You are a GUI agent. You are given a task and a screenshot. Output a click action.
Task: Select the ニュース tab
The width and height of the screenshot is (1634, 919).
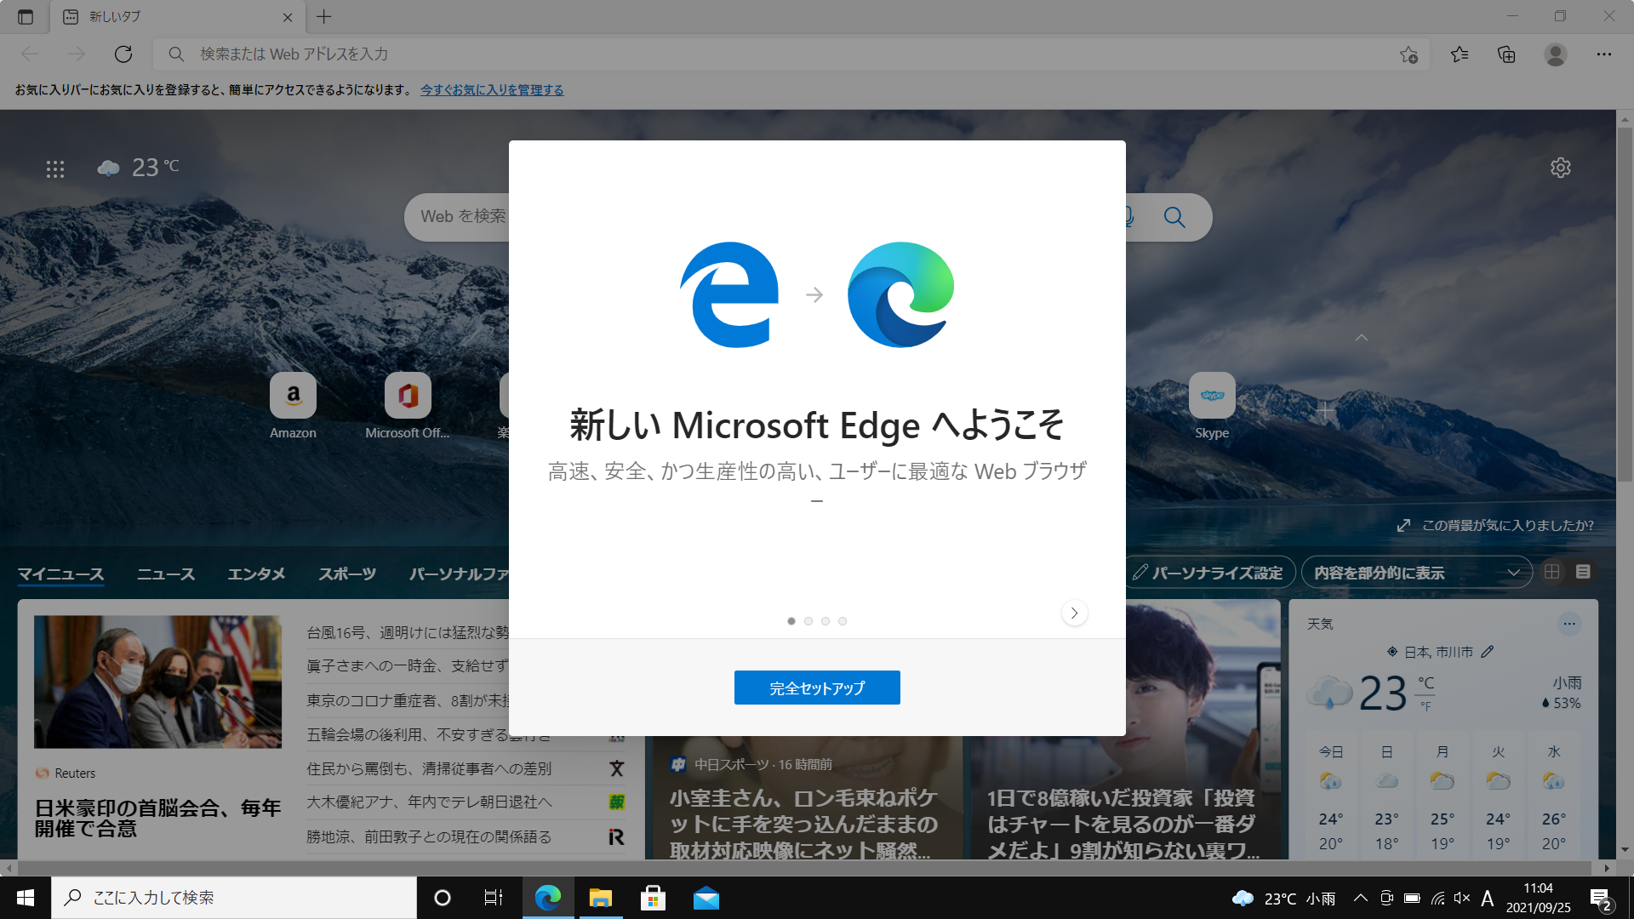tap(166, 574)
